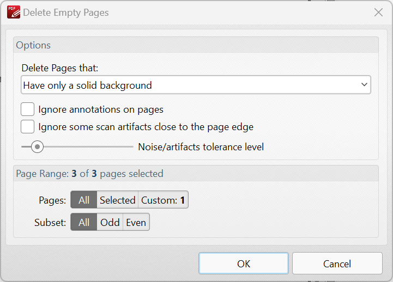Click the PDF-XChange app icon in title bar
This screenshot has width=393, height=282.
[13, 12]
